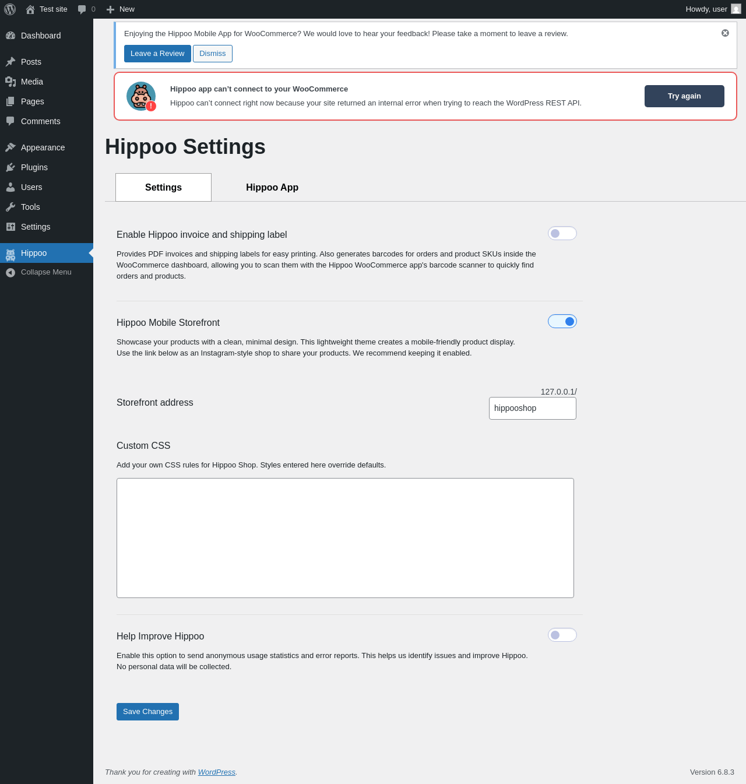Viewport: 746px width, 784px height.
Task: Click the Collapse Menu arrow icon
Action: pos(10,272)
